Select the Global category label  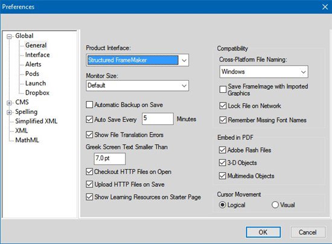24,36
